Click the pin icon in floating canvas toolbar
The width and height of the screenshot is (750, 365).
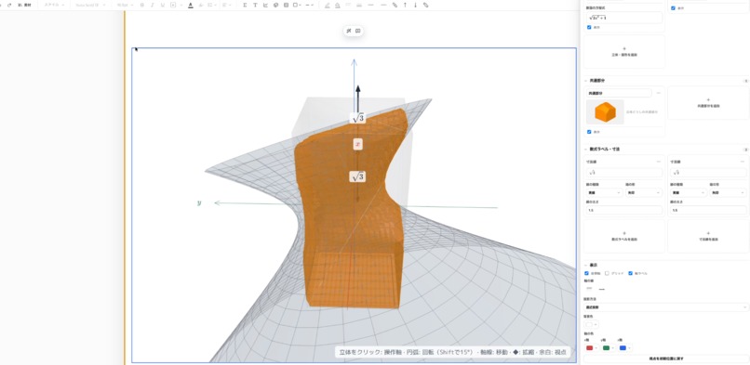tap(349, 31)
